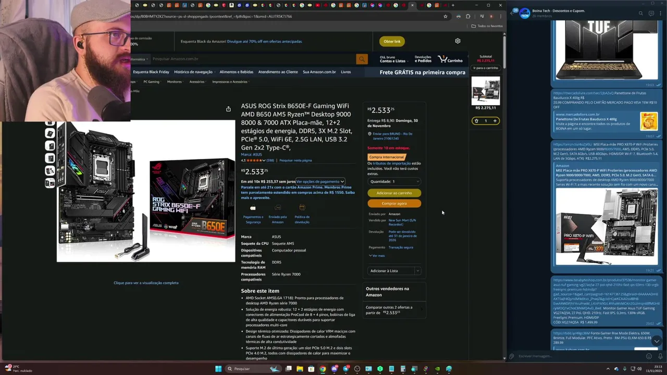Image resolution: width=667 pixels, height=375 pixels.
Task: Expand the Adicionar à Lista dropdown arrow
Action: [417, 271]
